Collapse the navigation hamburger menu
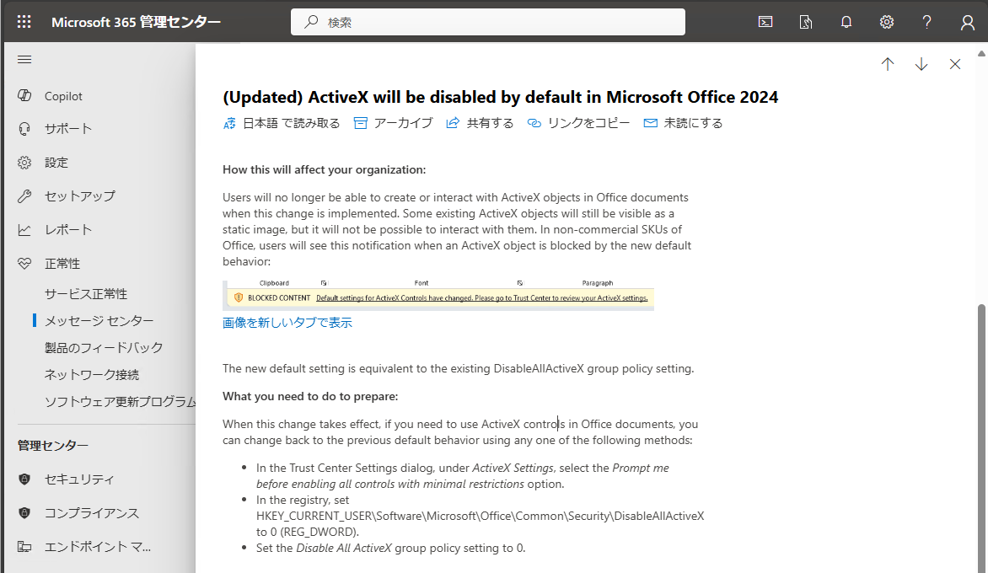 24,59
